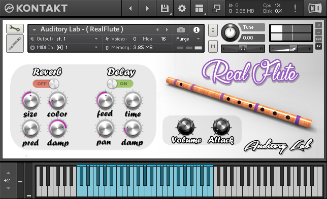Screen dimensions: 327x199
Task: Open instrument edit mode with wrench icon
Action: coord(15,28)
